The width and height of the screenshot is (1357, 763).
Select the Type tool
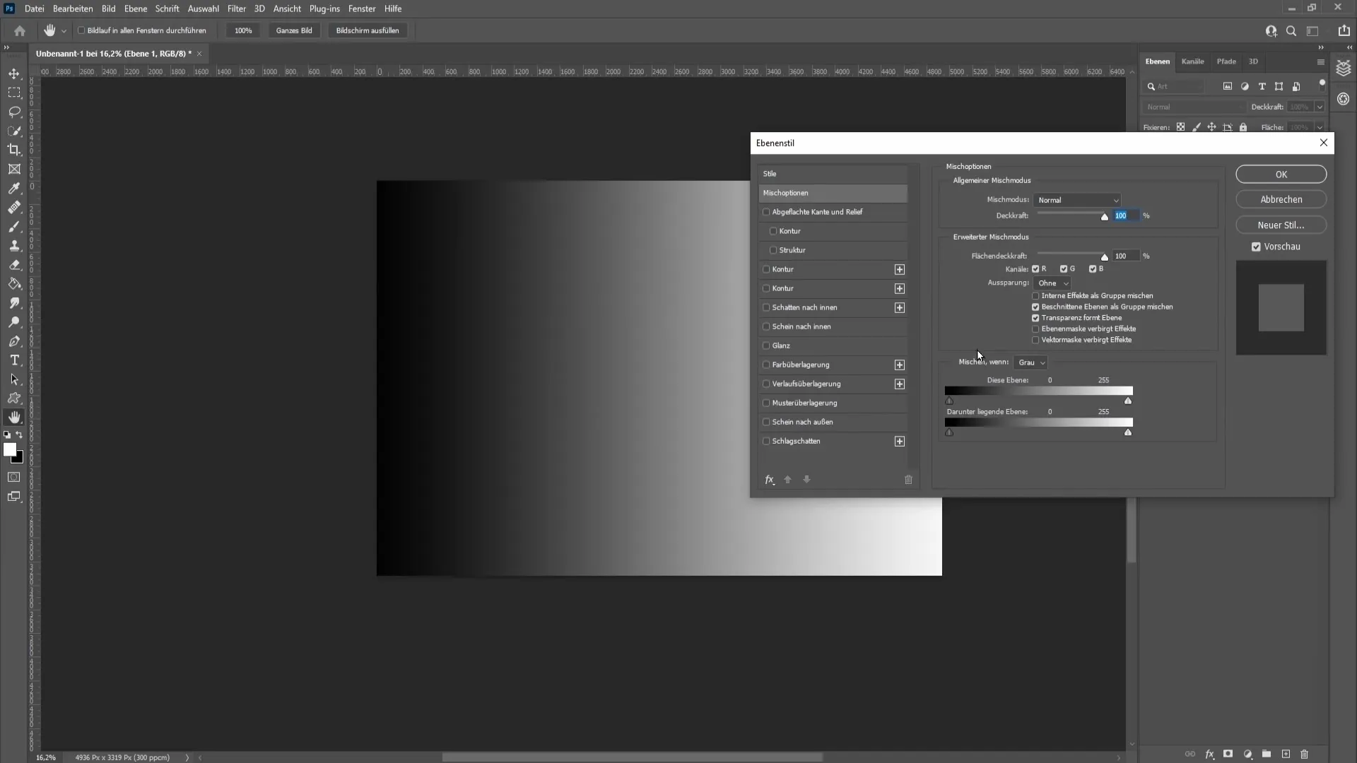(14, 360)
